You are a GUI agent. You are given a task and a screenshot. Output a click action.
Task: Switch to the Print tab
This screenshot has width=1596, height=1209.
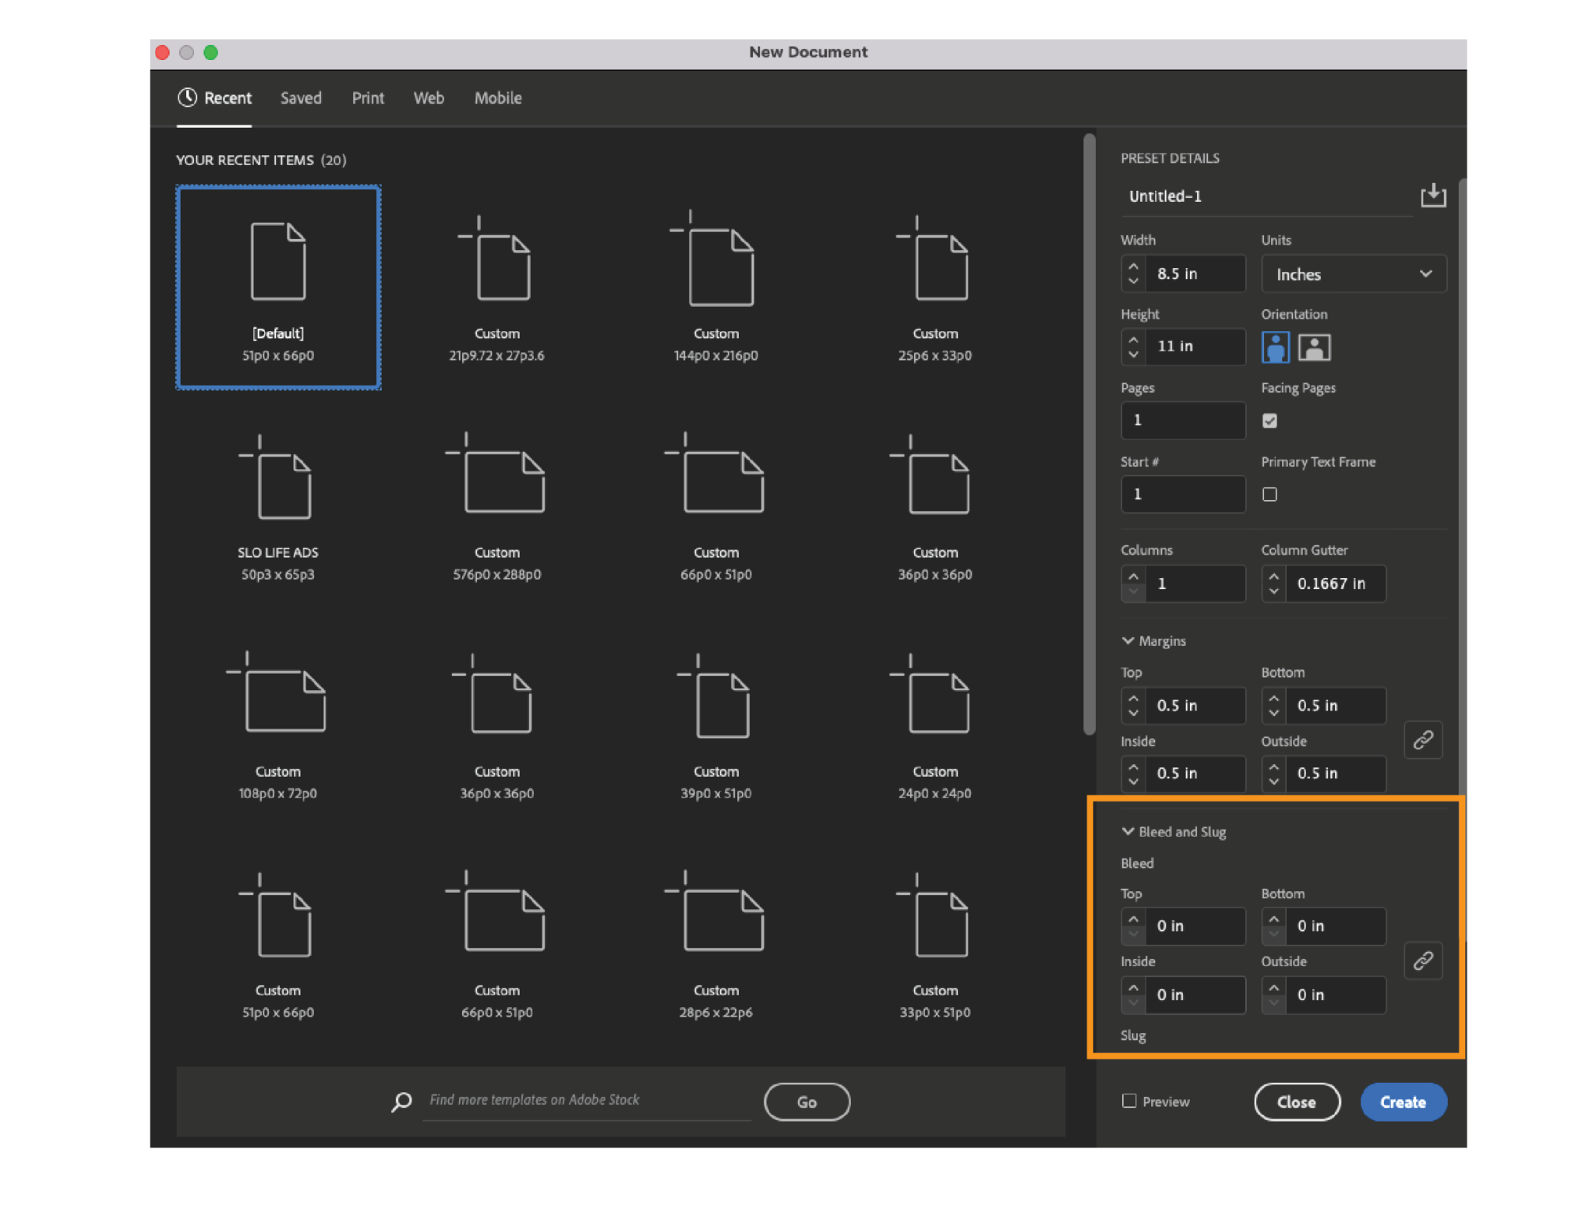click(367, 97)
